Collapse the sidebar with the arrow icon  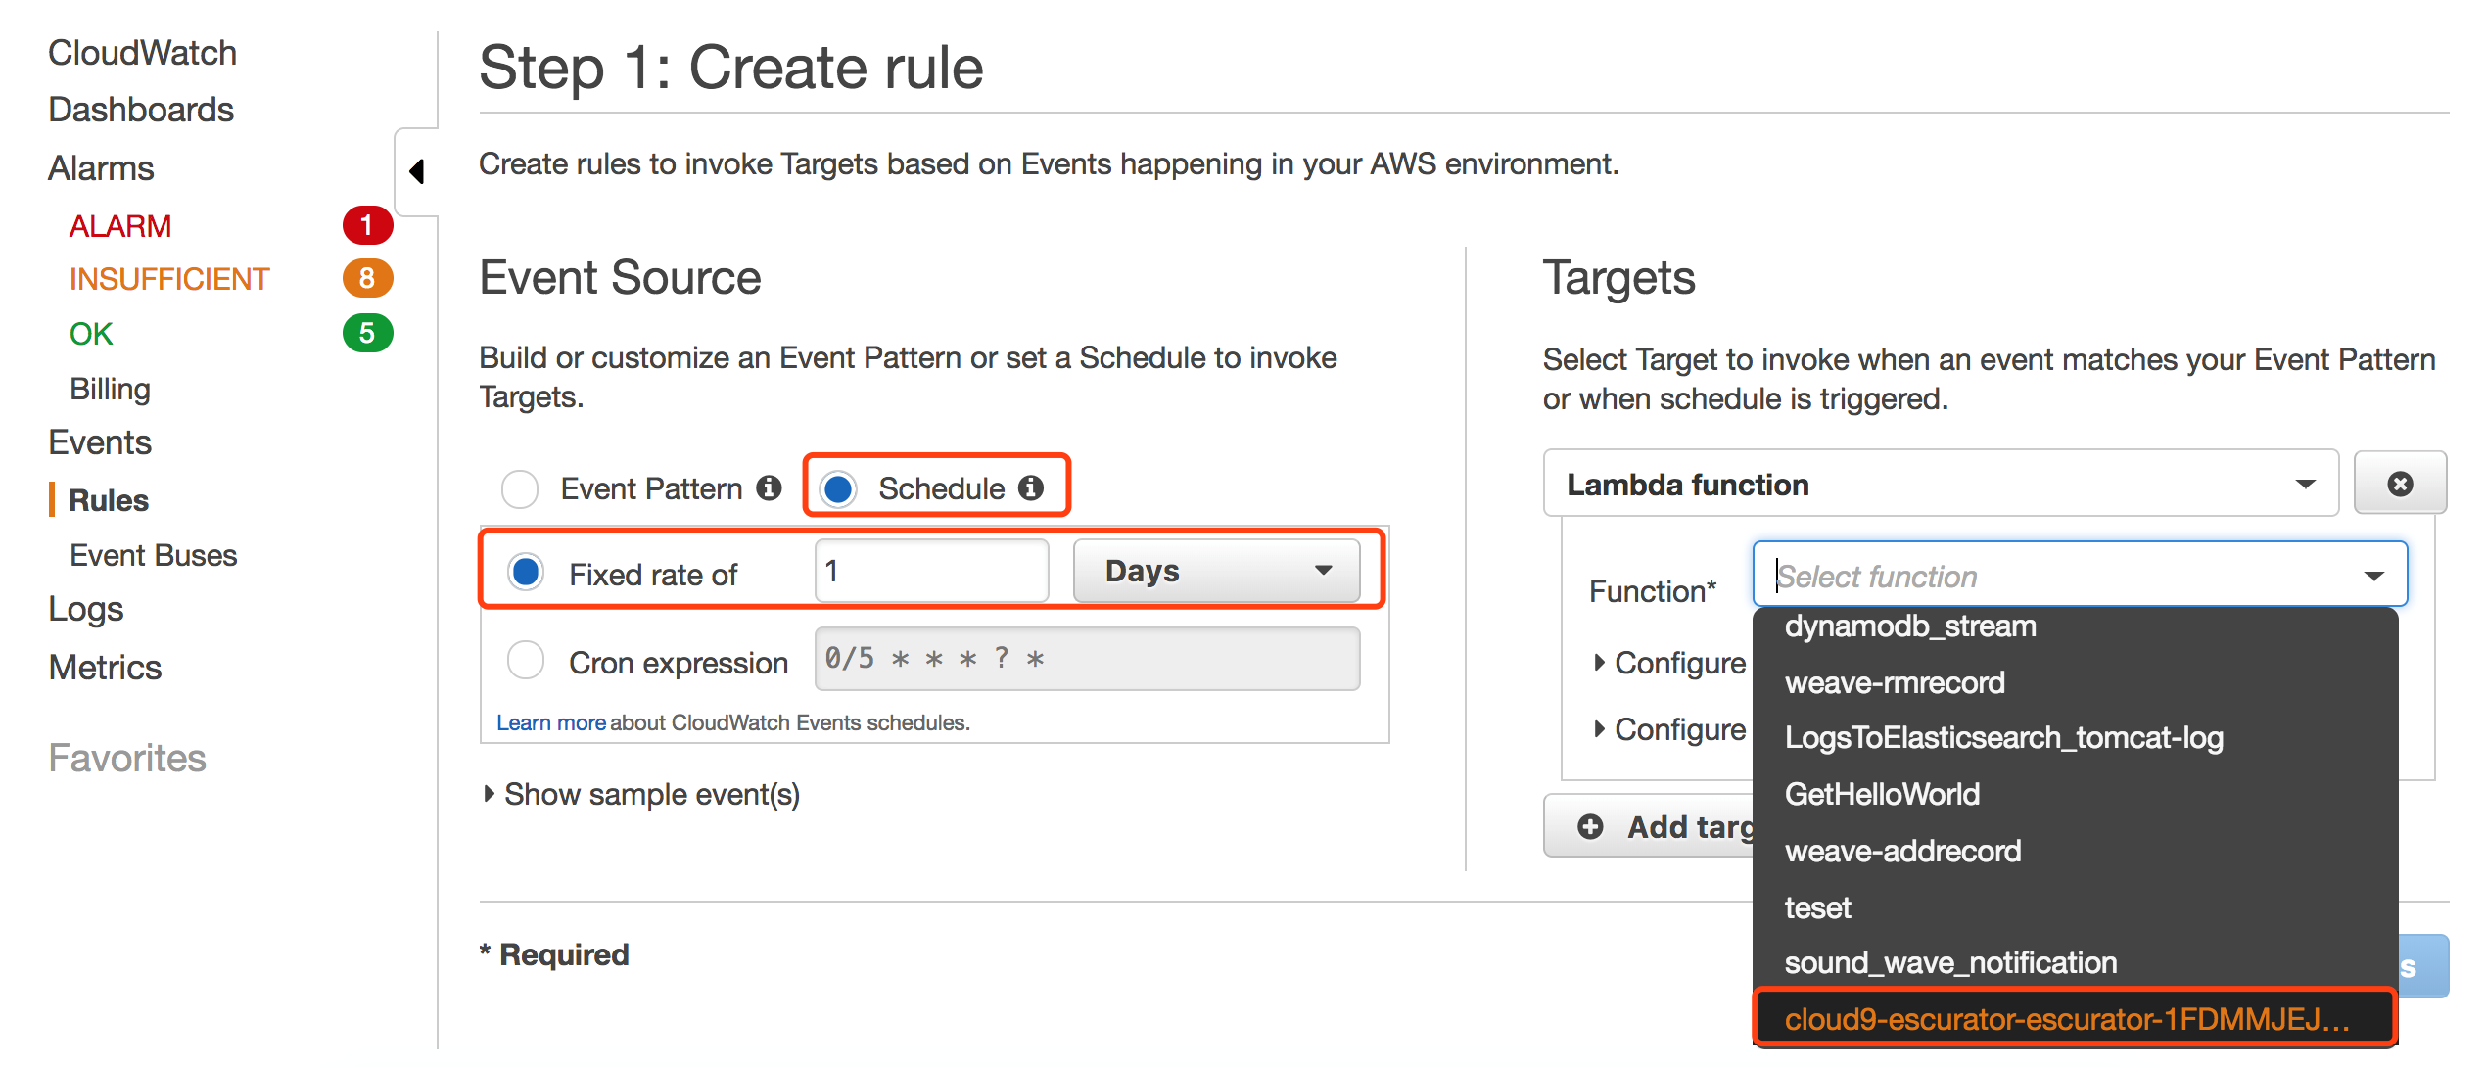click(x=417, y=171)
